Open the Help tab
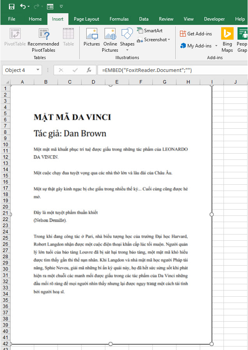Viewport: 248px width, 350px height. coord(240,19)
